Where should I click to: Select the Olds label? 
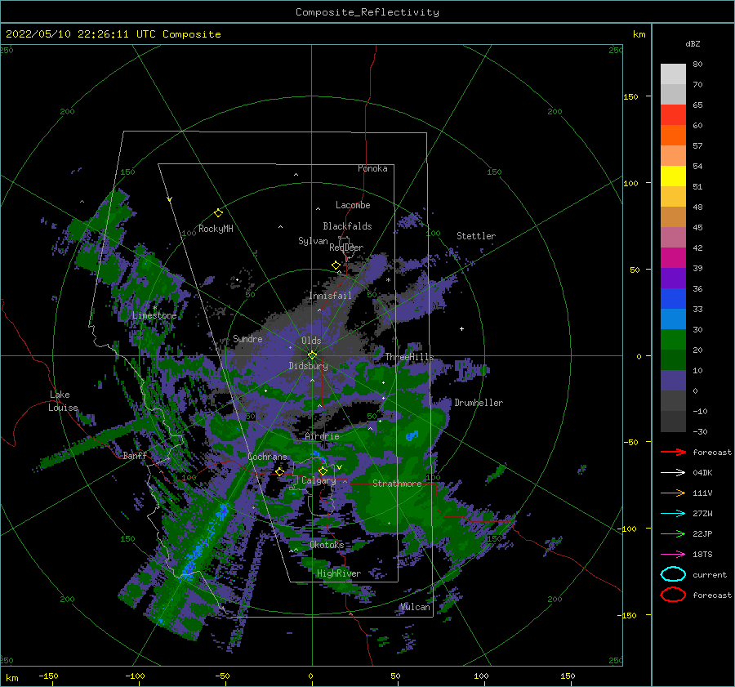tap(311, 341)
